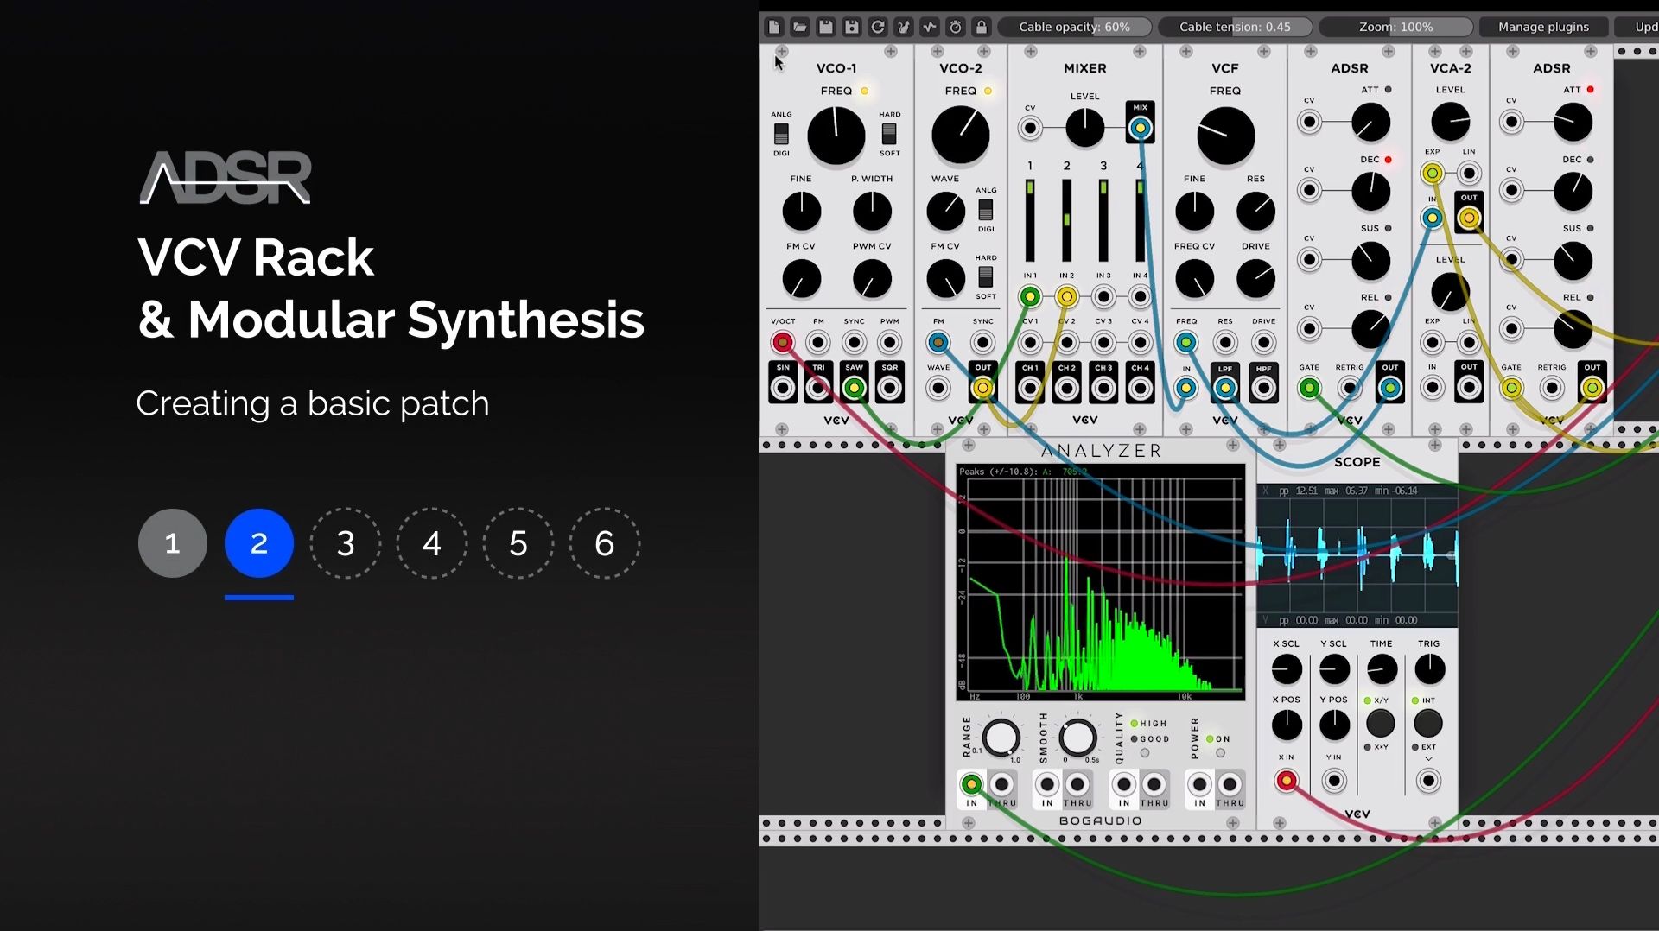Viewport: 1659px width, 931px height.
Task: Open a patch using the folder icon
Action: tap(800, 27)
